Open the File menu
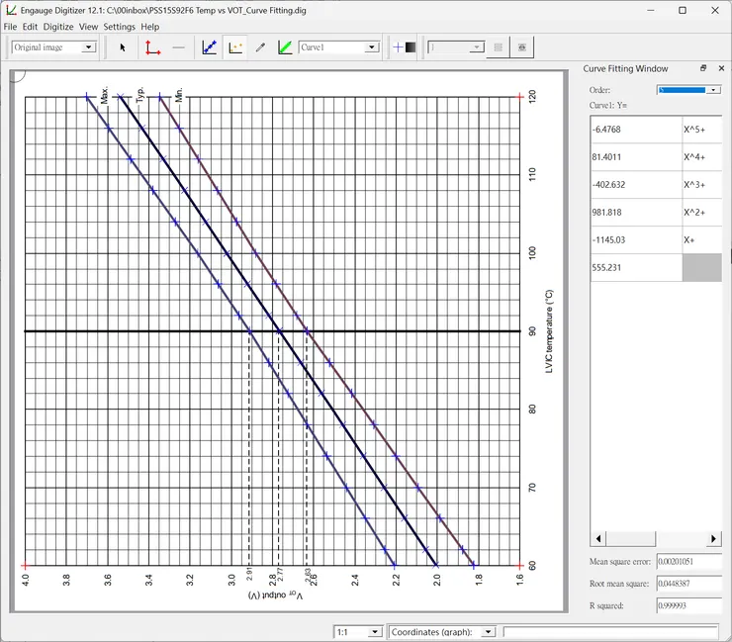Image resolution: width=732 pixels, height=642 pixels. 10,27
